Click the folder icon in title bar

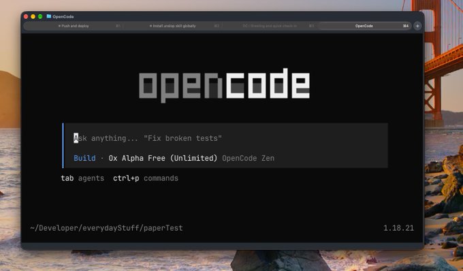point(49,16)
